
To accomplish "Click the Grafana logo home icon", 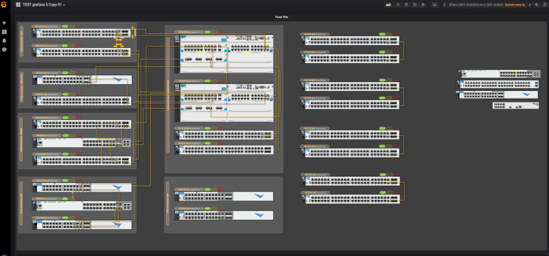I will tap(4, 5).
